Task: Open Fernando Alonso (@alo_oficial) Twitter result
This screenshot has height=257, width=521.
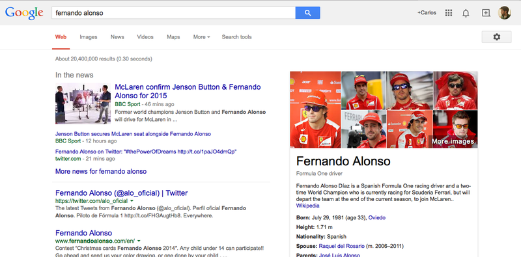Action: [x=122, y=193]
